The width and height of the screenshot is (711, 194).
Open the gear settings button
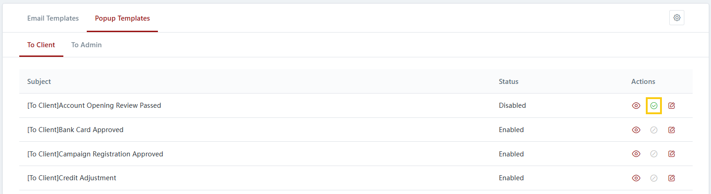677,18
